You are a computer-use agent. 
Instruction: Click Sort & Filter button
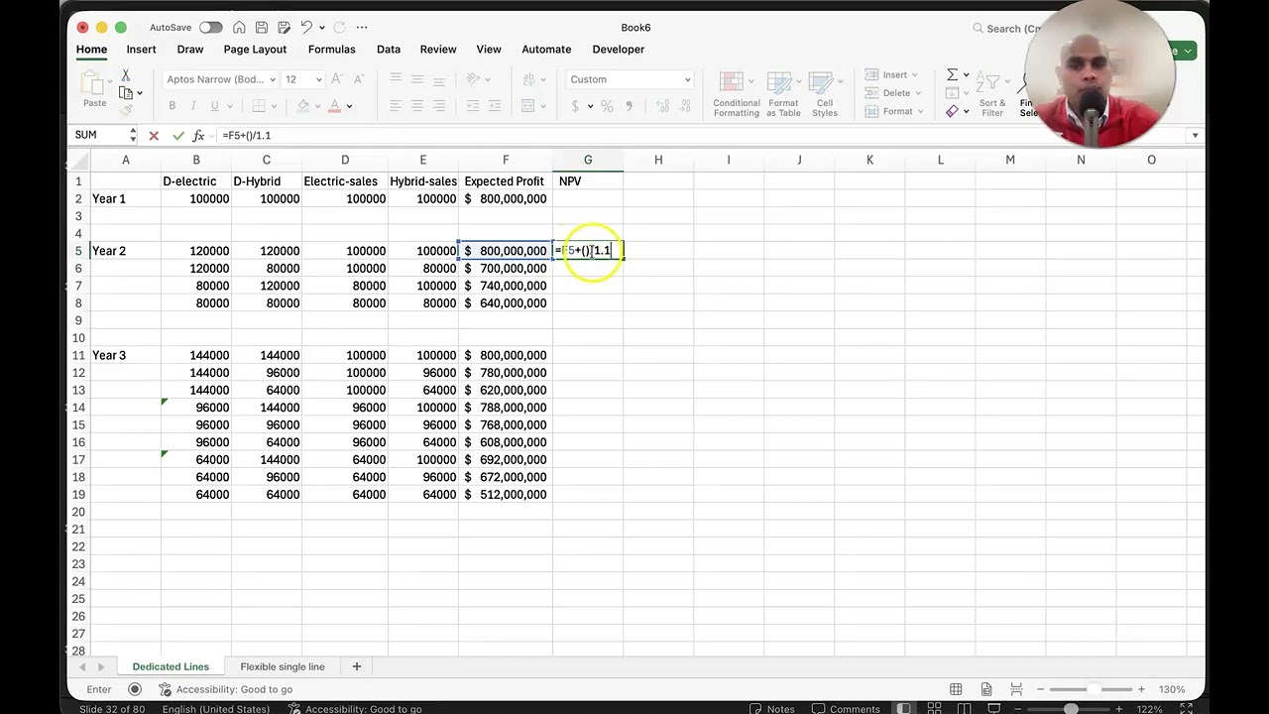coord(992,94)
